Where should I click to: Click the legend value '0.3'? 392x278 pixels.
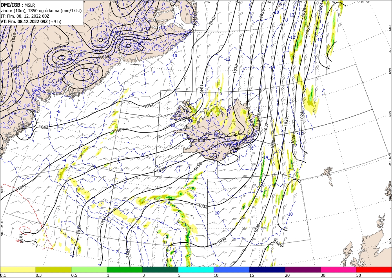coord(39,275)
